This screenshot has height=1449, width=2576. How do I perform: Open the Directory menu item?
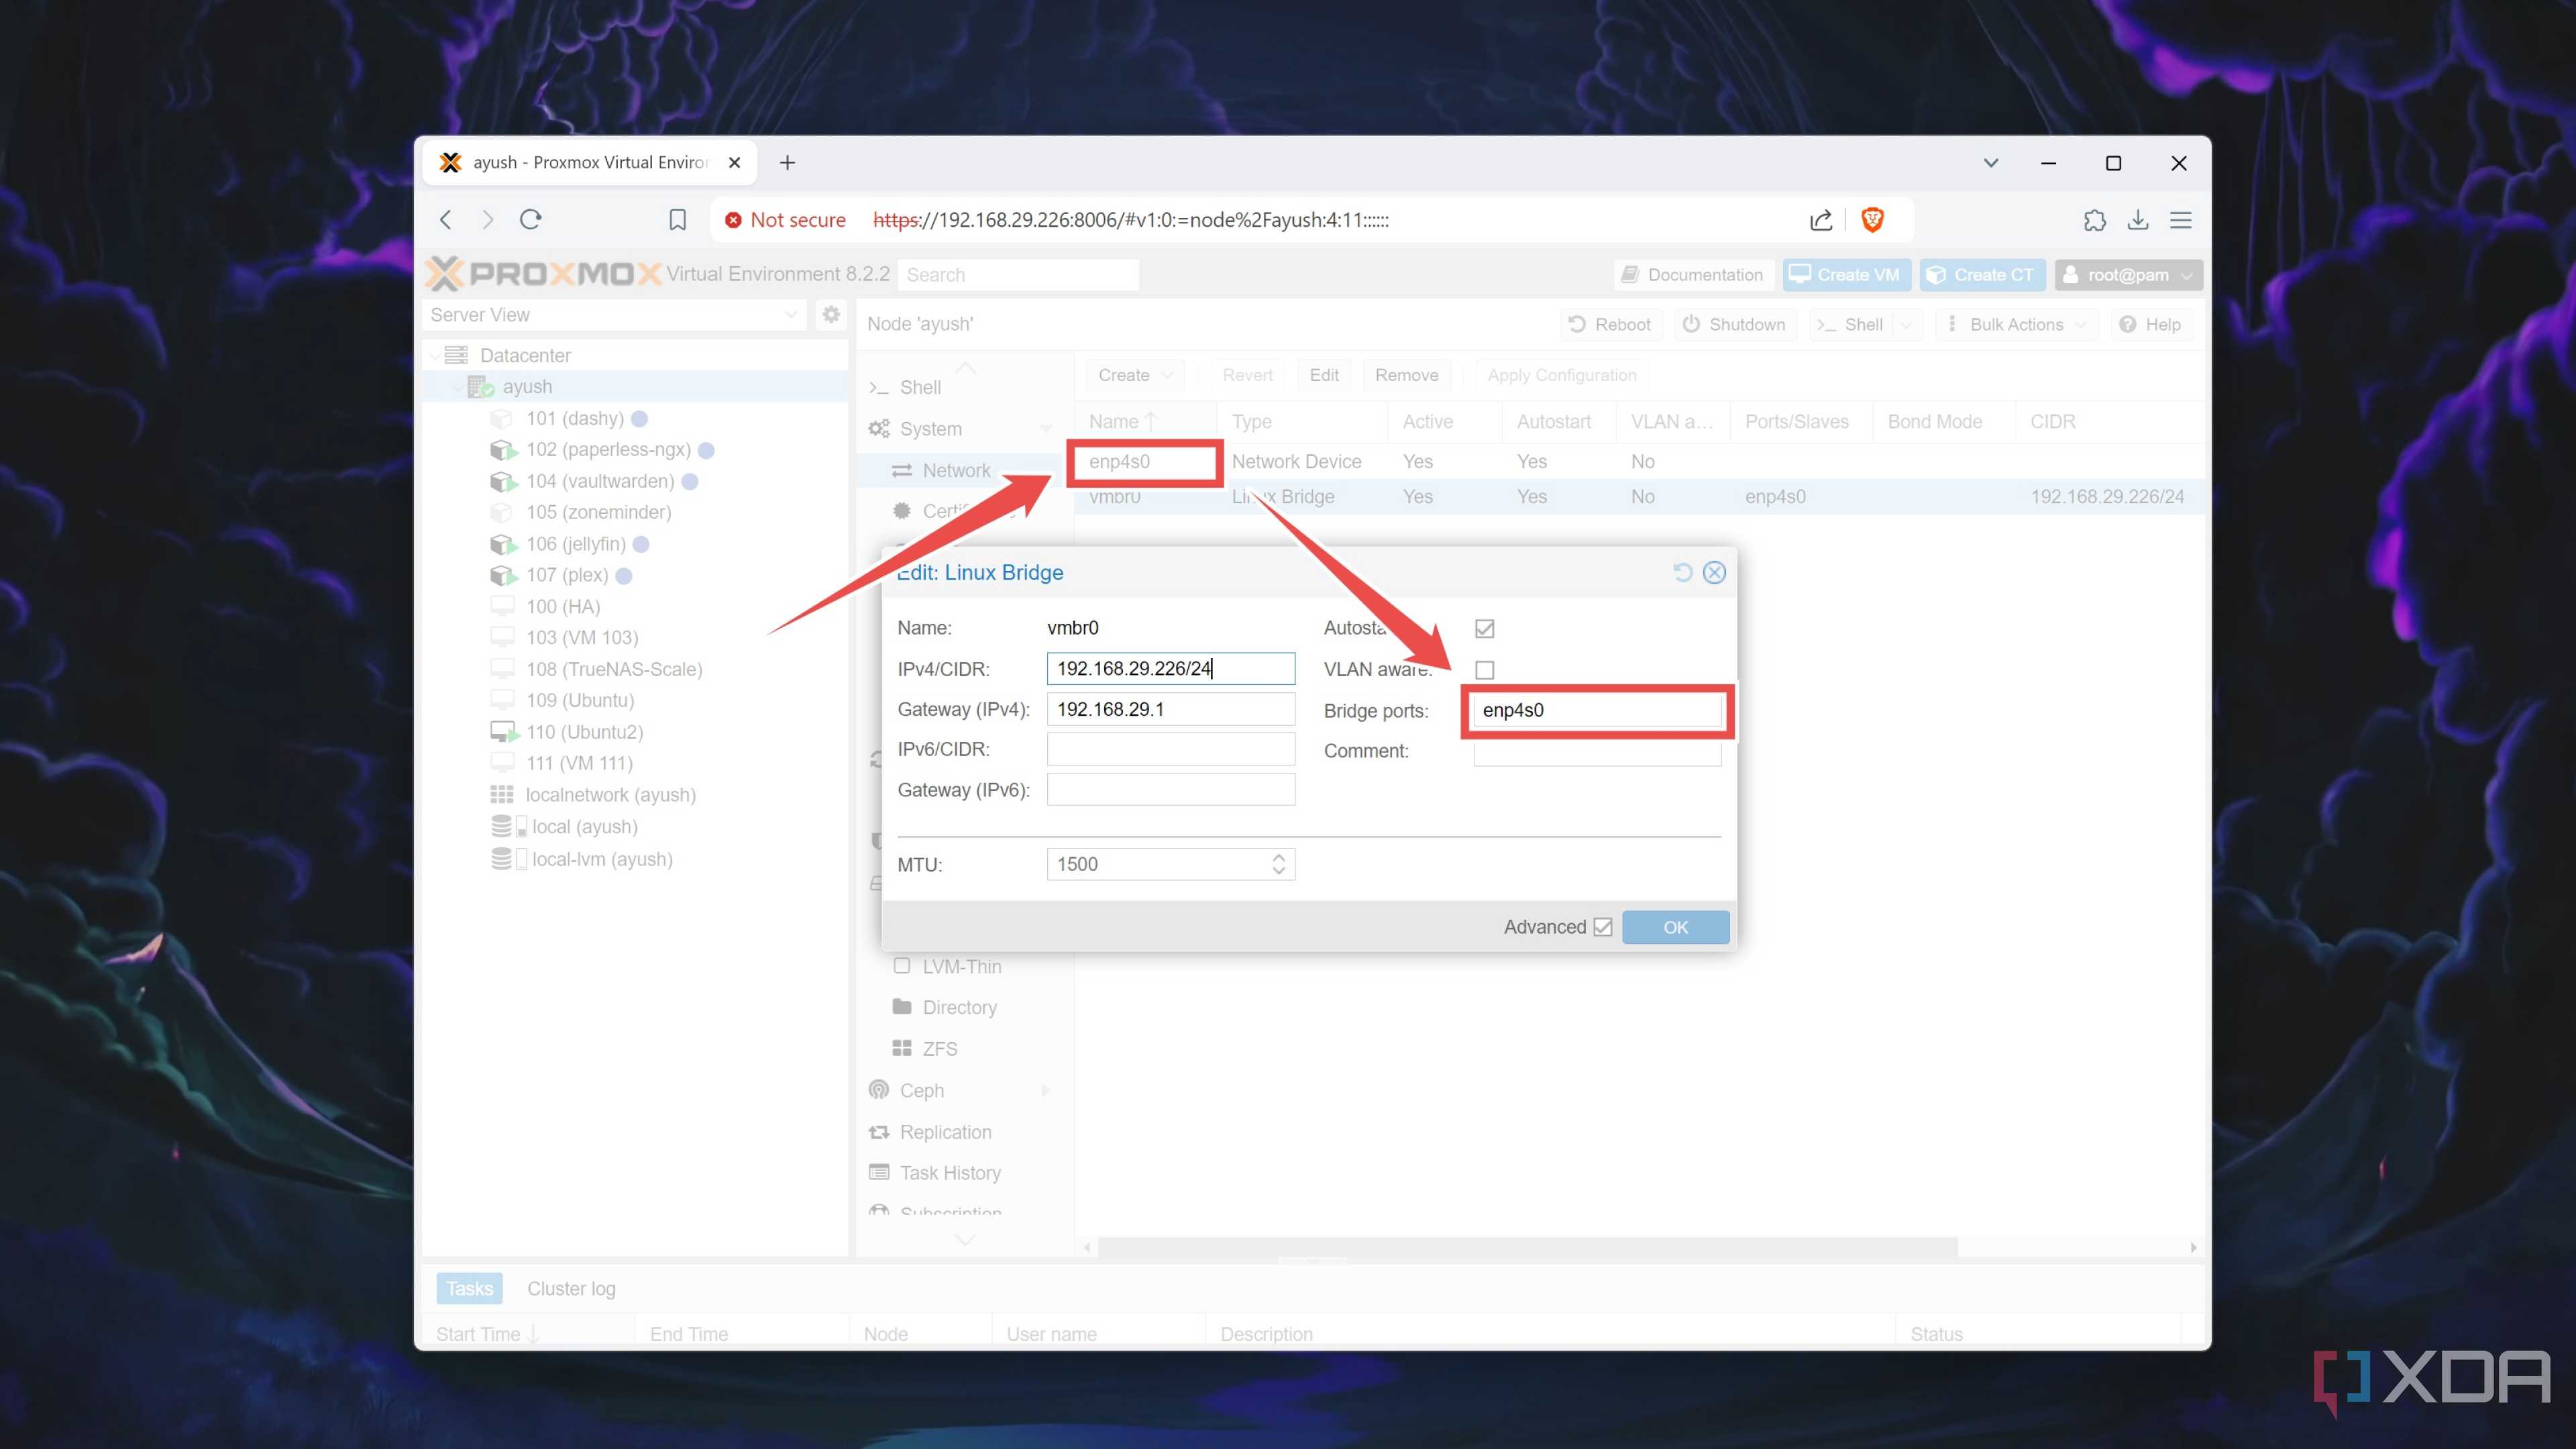pyautogui.click(x=945, y=1007)
